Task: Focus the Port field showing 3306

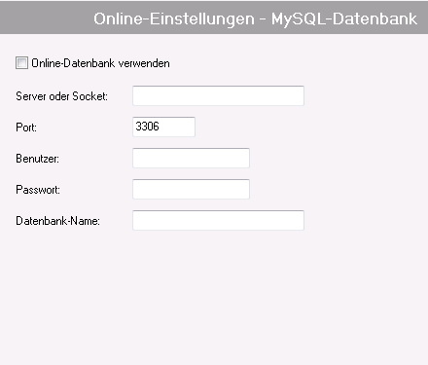Action: pyautogui.click(x=163, y=127)
